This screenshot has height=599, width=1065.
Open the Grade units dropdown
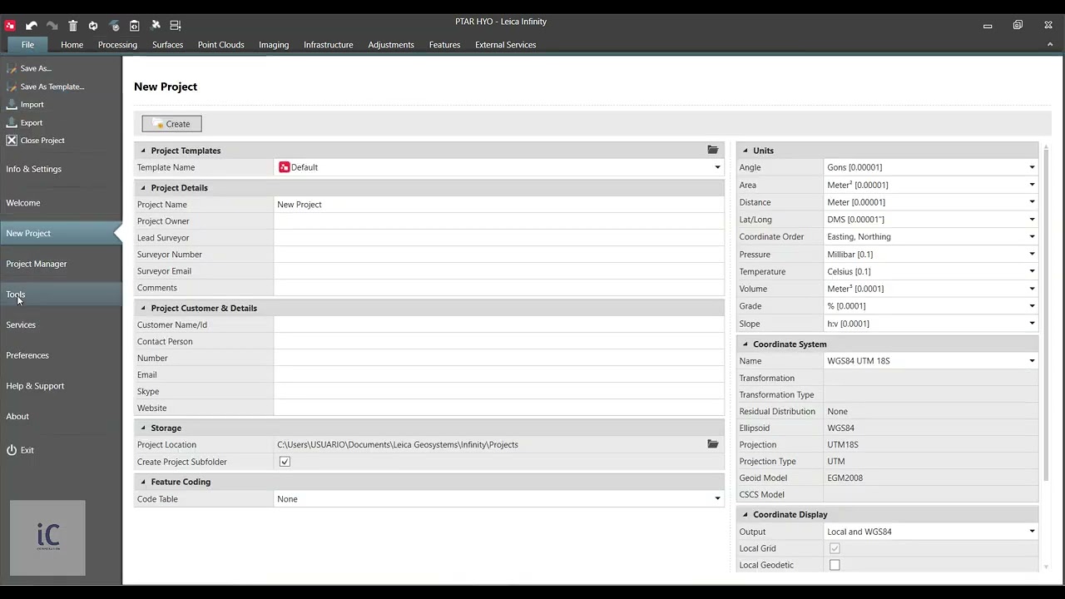point(1032,306)
